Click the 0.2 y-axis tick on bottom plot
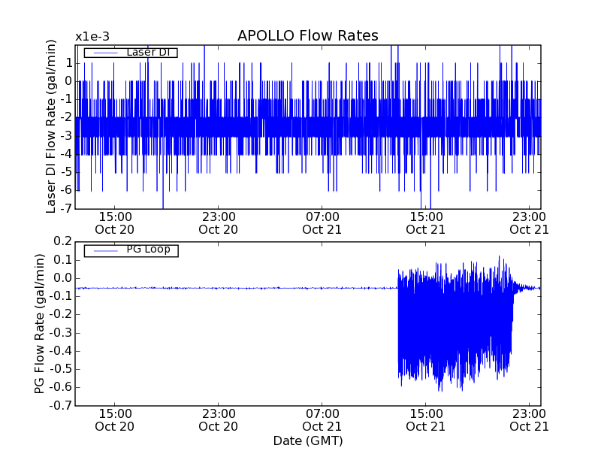 (62, 242)
